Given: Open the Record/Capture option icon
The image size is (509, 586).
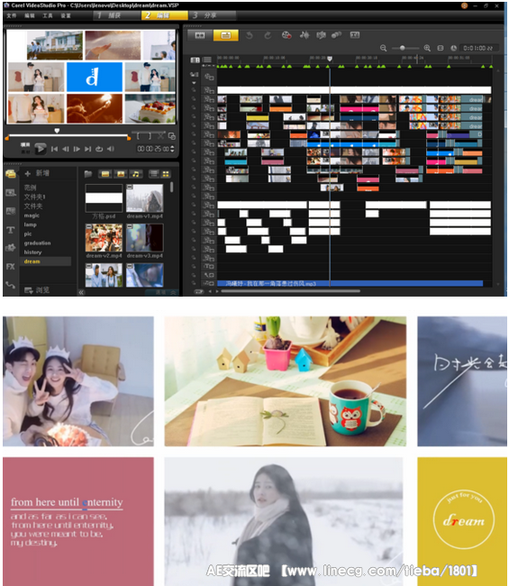Looking at the screenshot, I should pos(286,35).
